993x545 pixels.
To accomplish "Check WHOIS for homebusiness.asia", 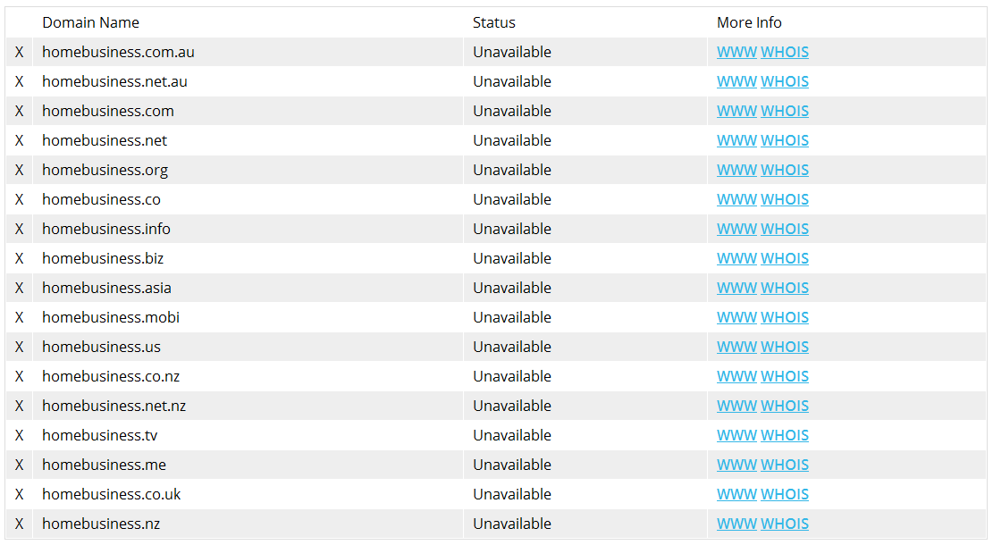I will click(785, 288).
